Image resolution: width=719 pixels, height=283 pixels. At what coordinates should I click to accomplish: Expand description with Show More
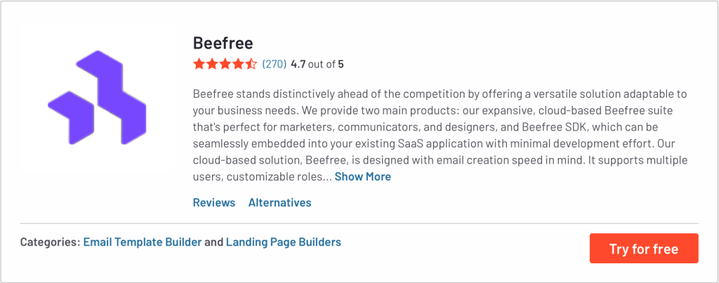[x=362, y=176]
